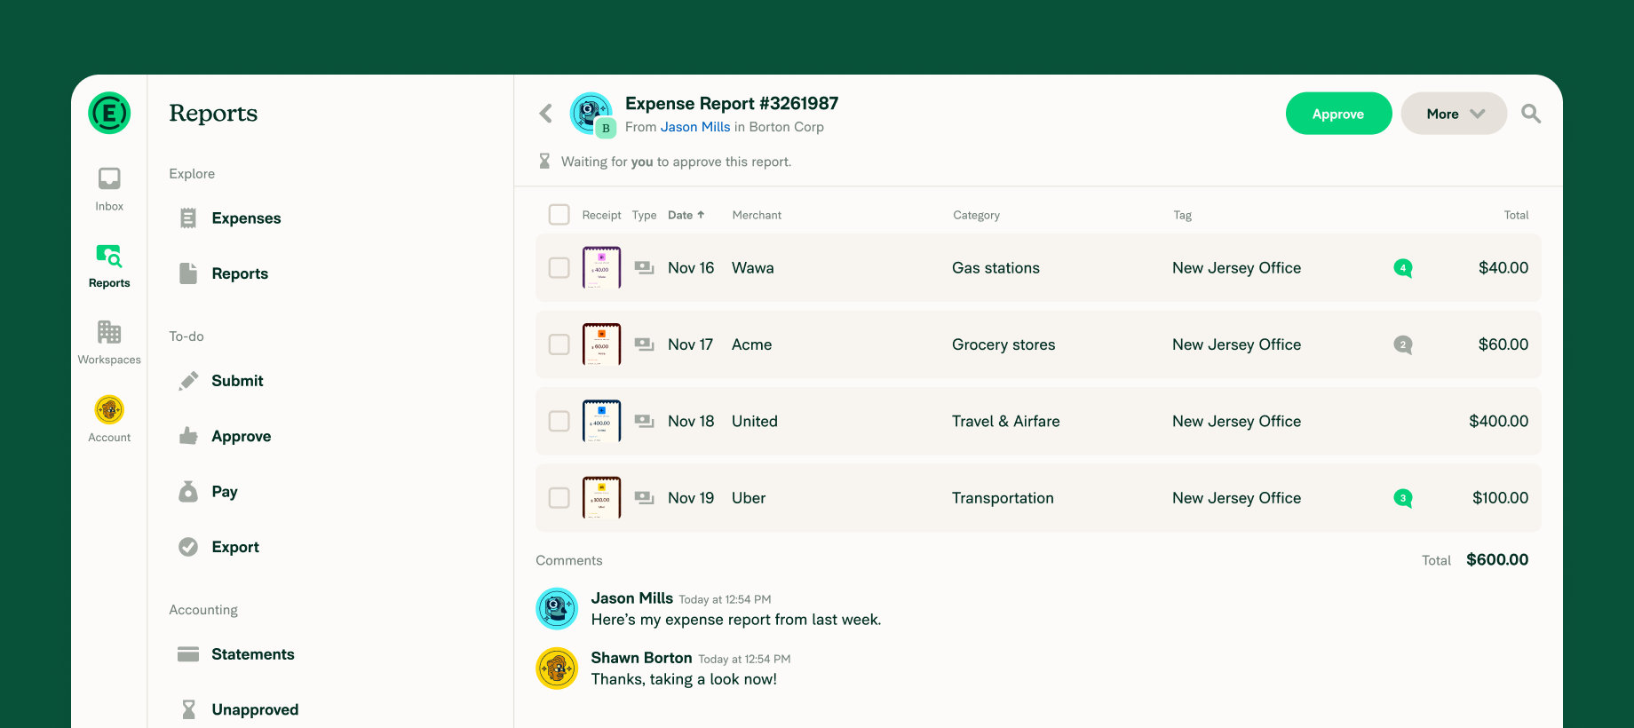
Task: Select the United expense checkbox
Action: click(559, 421)
